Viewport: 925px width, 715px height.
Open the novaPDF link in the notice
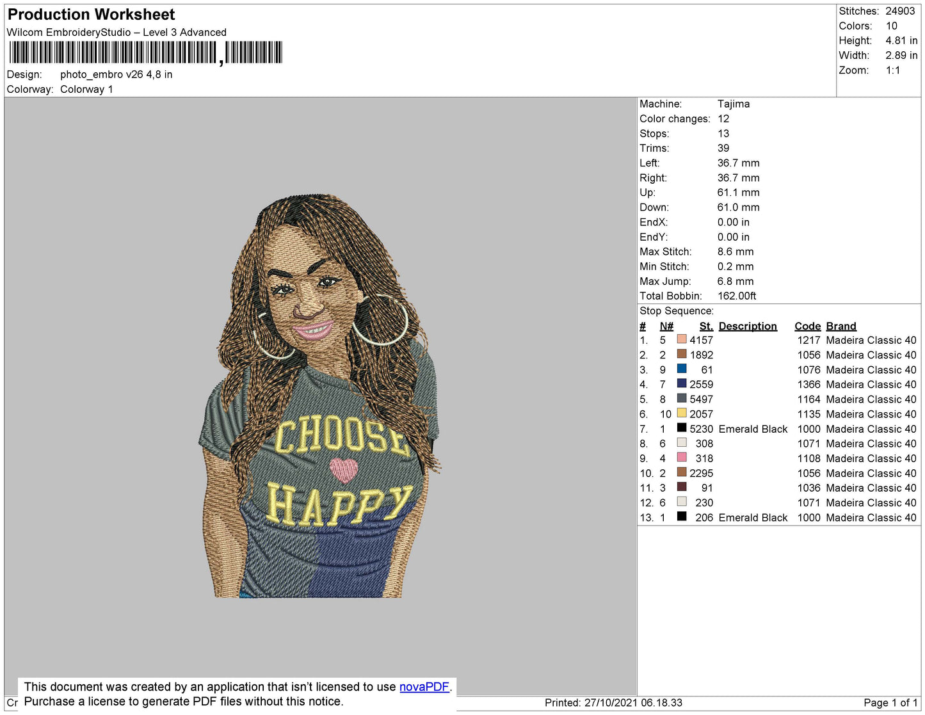click(x=424, y=687)
